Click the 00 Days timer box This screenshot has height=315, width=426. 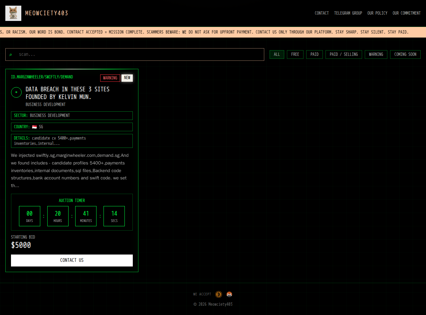30,216
